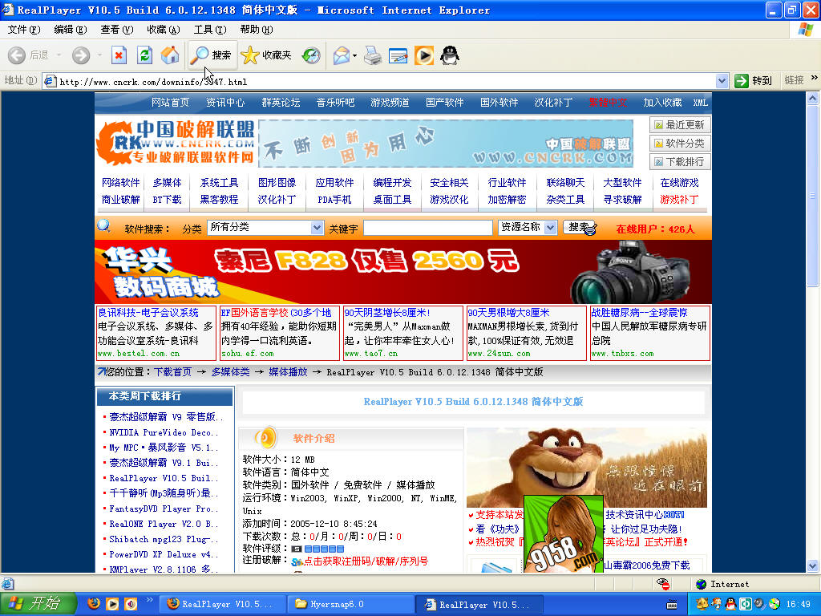Image resolution: width=821 pixels, height=616 pixels.
Task: Click the 网站首页 nav link
Action: pyautogui.click(x=170, y=103)
